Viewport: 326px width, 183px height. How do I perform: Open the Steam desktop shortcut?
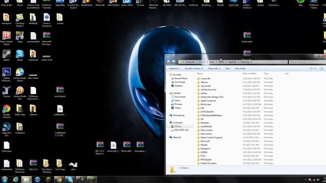tap(7, 55)
